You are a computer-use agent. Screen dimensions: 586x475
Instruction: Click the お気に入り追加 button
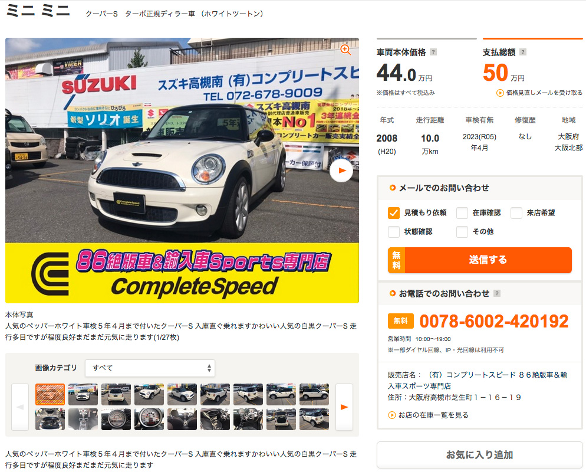tap(479, 455)
